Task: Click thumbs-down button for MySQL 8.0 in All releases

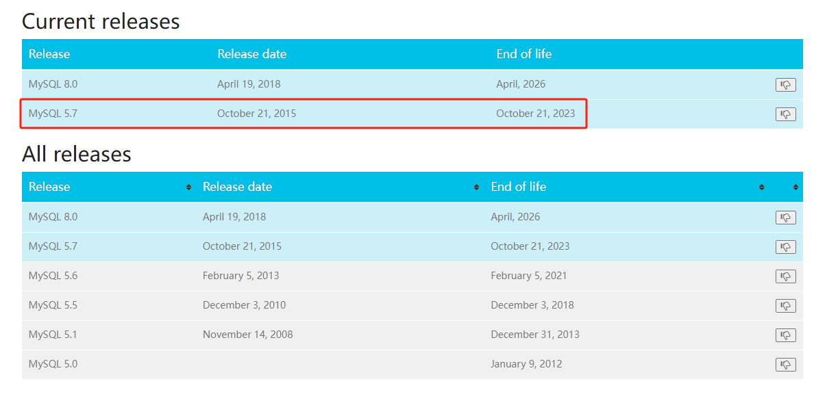Action: pos(785,218)
